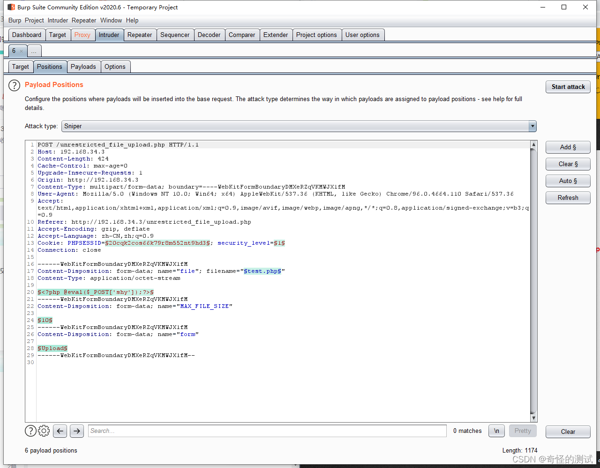This screenshot has height=468, width=600.
Task: Click the §test.php§ filename payload position
Action: click(262, 271)
